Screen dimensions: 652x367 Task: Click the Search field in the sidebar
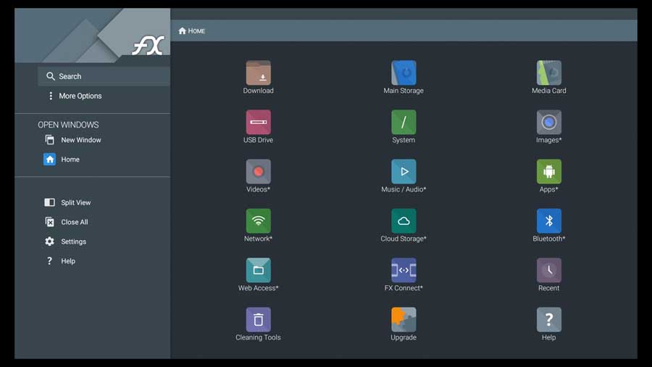[x=104, y=76]
